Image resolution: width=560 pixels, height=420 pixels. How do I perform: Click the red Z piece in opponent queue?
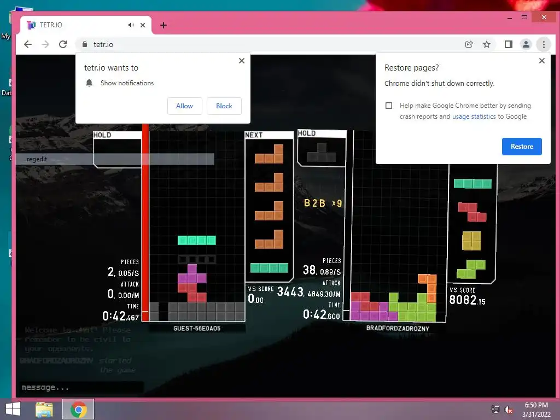472,212
